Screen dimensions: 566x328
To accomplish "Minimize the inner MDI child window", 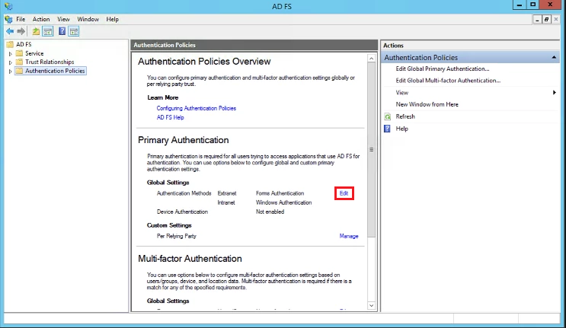I will 537,20.
